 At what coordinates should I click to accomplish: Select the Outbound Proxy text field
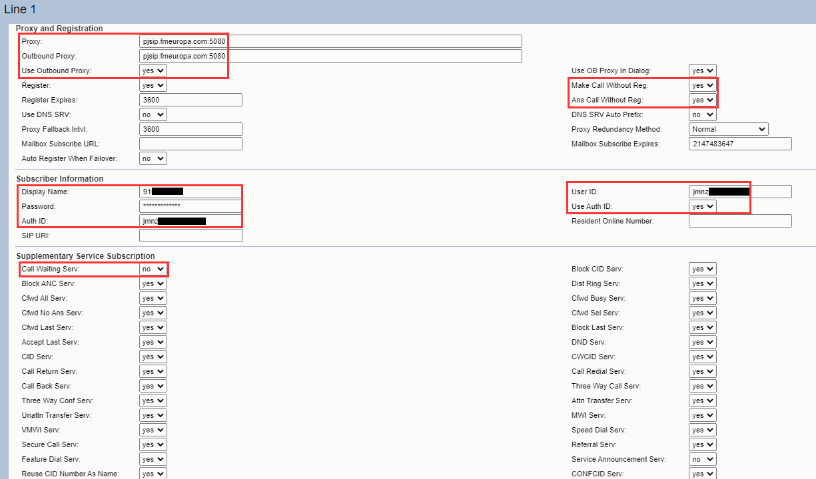(x=330, y=56)
